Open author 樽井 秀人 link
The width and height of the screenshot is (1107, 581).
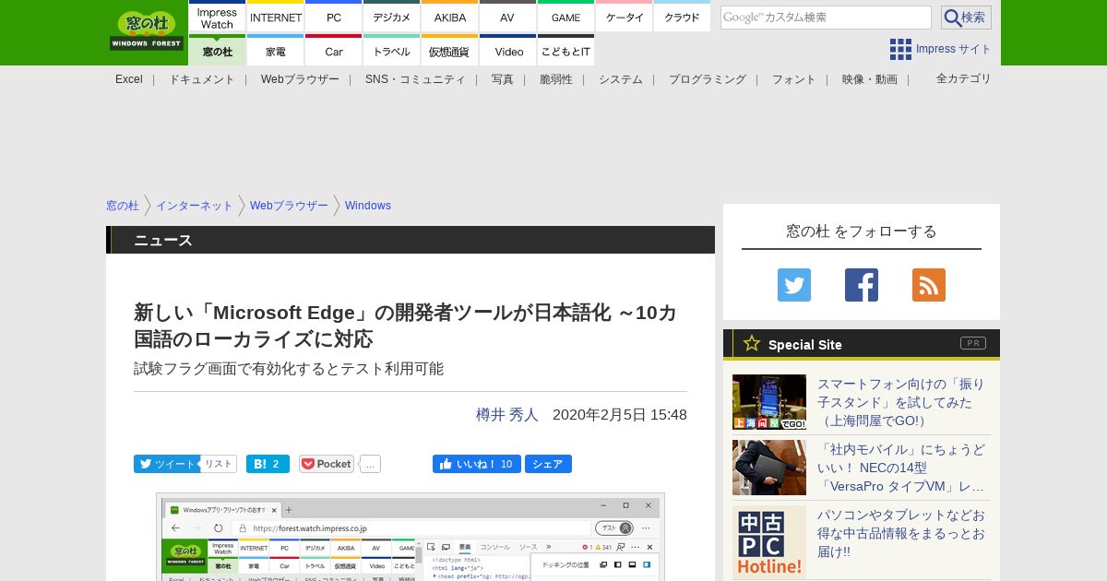pyautogui.click(x=507, y=415)
